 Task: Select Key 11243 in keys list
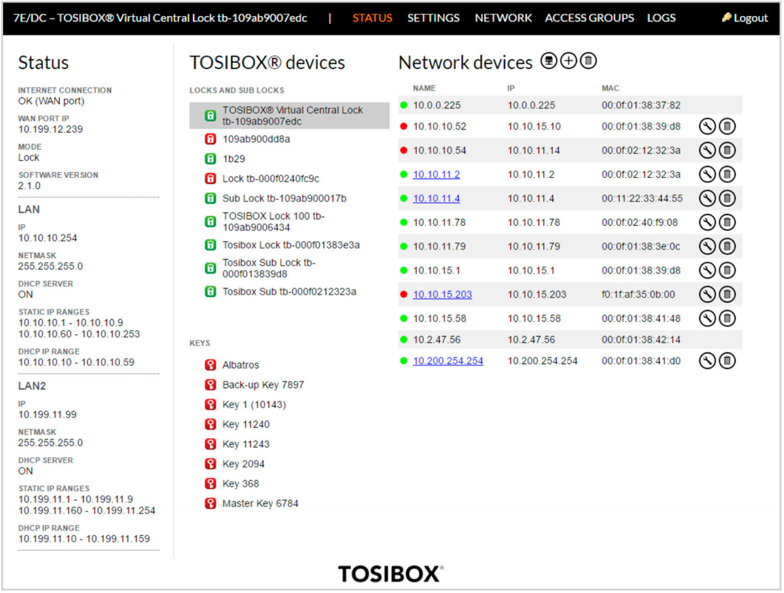click(x=246, y=444)
